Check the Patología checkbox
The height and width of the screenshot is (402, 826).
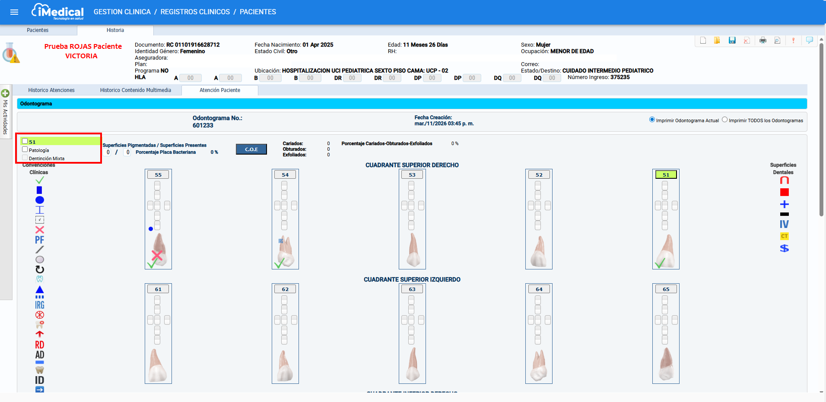tap(25, 149)
